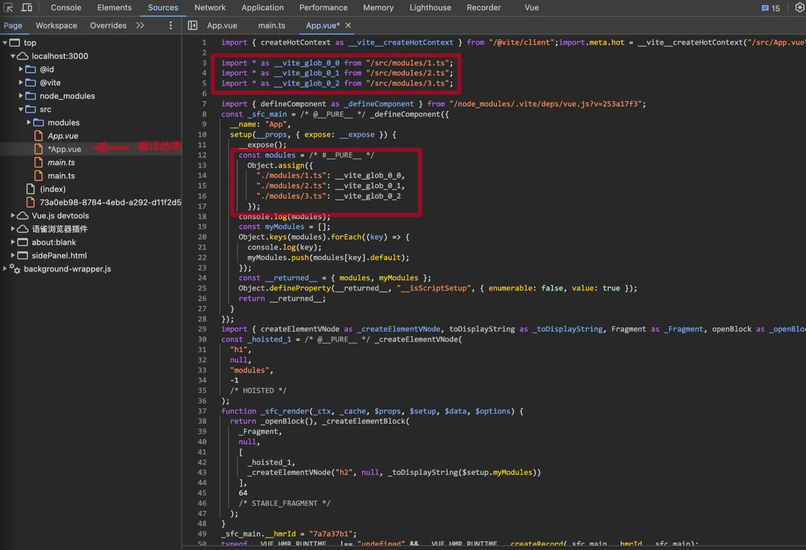Click the inspect element picker icon
This screenshot has height=550, width=806.
point(8,8)
